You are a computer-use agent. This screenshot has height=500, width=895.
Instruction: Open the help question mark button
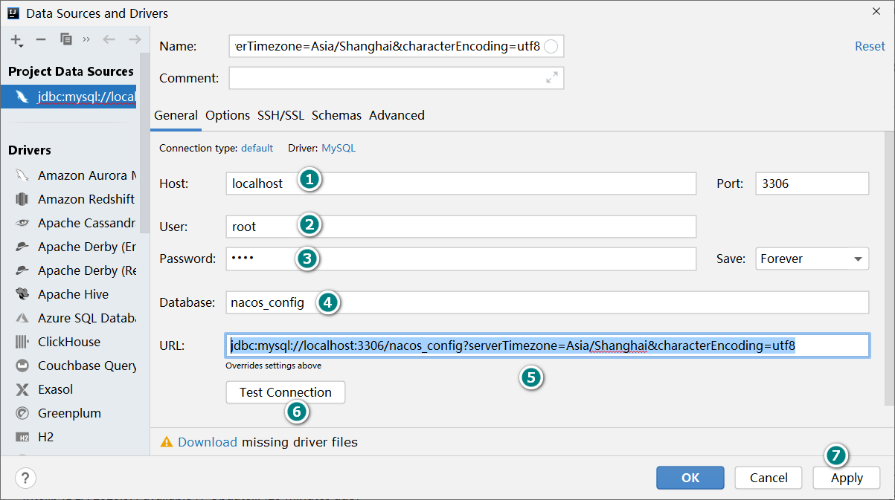tap(25, 478)
